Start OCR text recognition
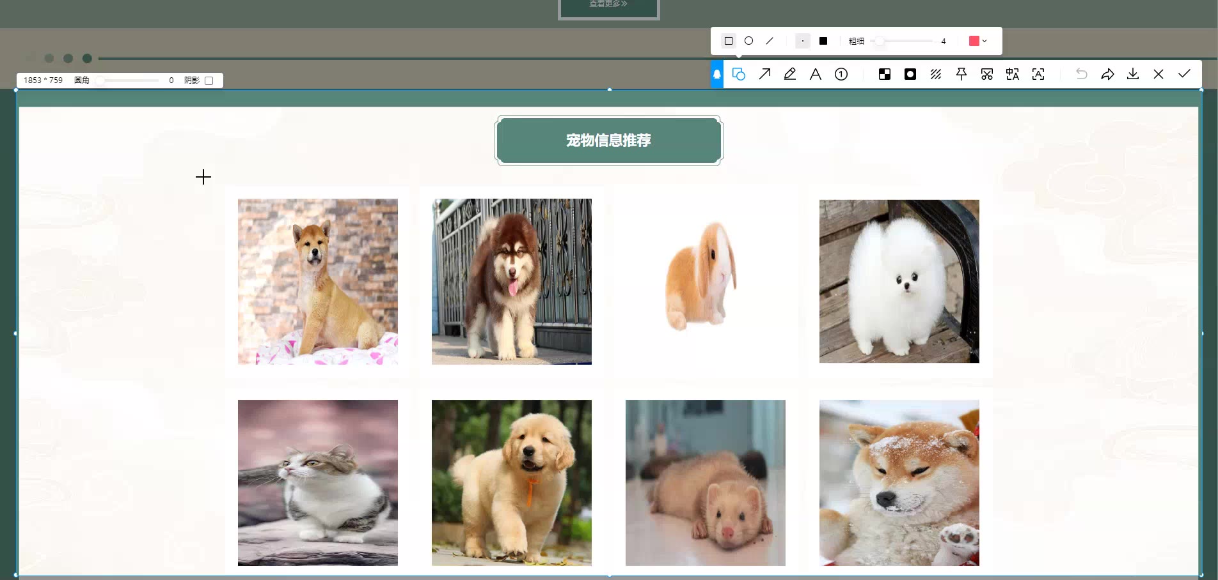The height and width of the screenshot is (580, 1218). [x=1038, y=74]
